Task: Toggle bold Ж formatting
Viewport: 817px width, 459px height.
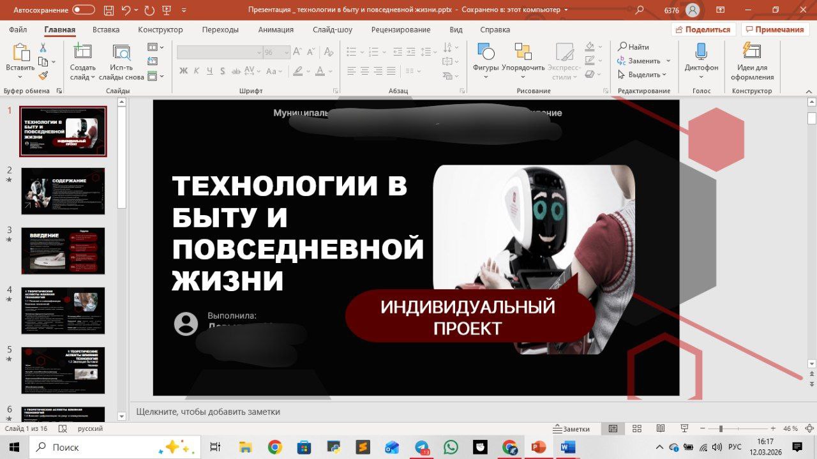Action: click(184, 71)
